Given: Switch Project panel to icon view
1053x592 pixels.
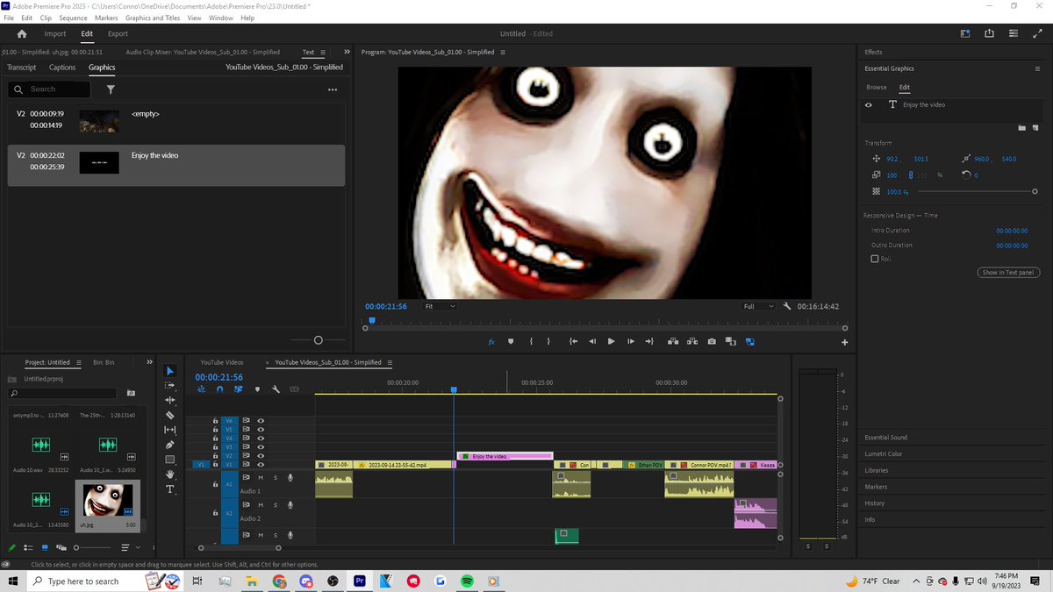Looking at the screenshot, I should pyautogui.click(x=44, y=547).
